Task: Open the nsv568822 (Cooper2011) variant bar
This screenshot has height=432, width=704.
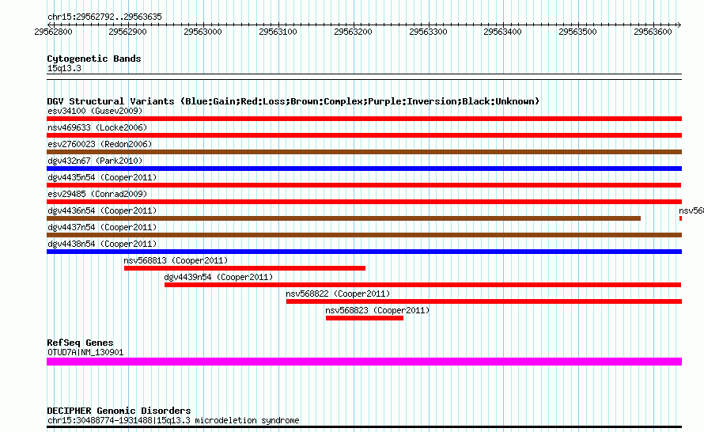Action: 484,301
